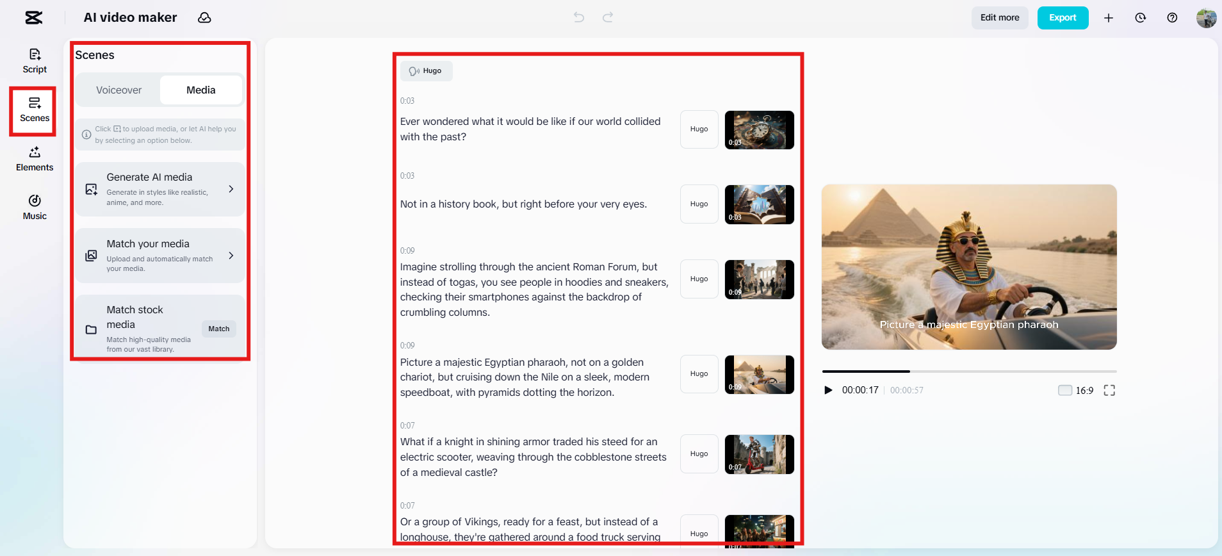Click the Match stock media folder icon
The image size is (1222, 556).
92,329
